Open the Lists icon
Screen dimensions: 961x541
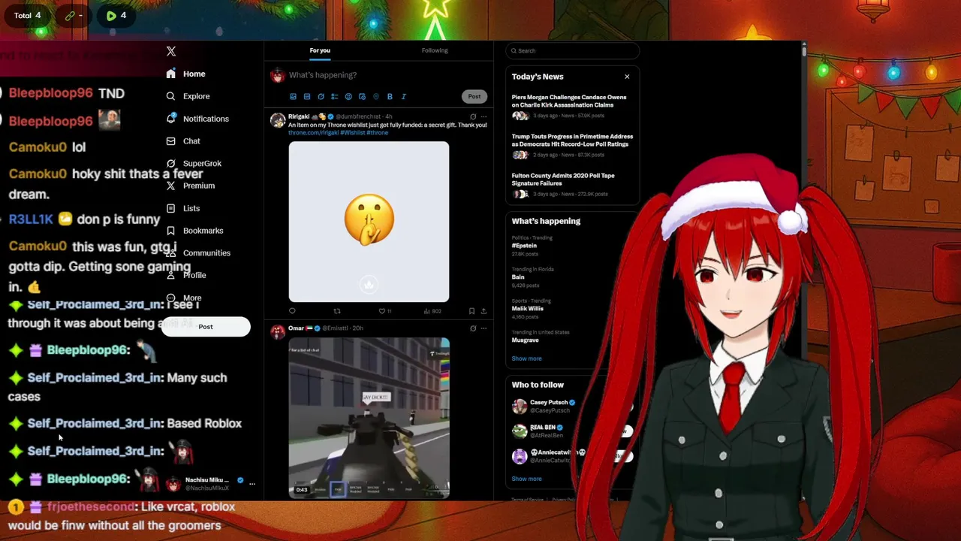click(x=170, y=208)
